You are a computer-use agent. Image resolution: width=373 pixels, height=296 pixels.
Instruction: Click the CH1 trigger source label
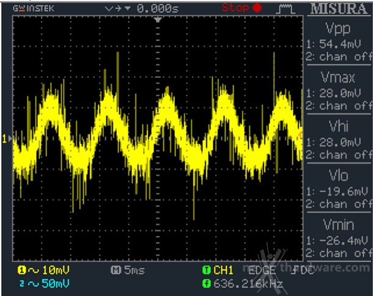tap(223, 270)
